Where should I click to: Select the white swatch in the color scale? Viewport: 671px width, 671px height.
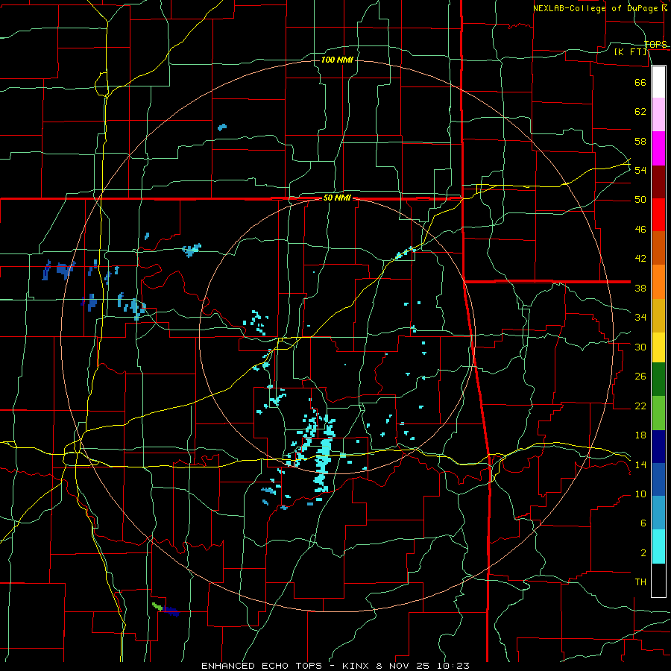coord(658,82)
